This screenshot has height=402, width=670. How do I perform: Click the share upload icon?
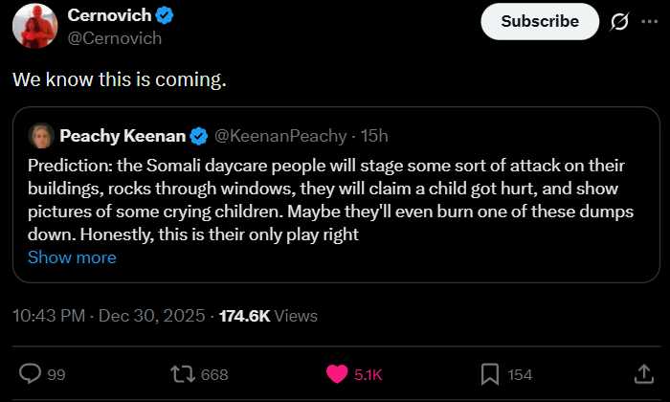[x=643, y=374]
